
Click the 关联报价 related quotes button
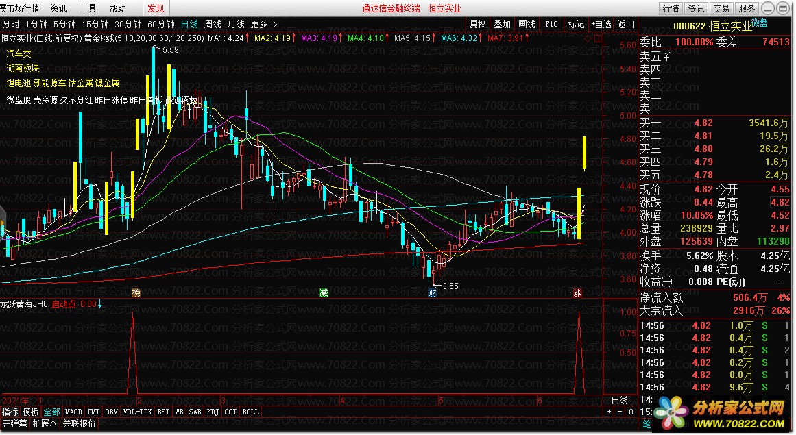(80, 423)
